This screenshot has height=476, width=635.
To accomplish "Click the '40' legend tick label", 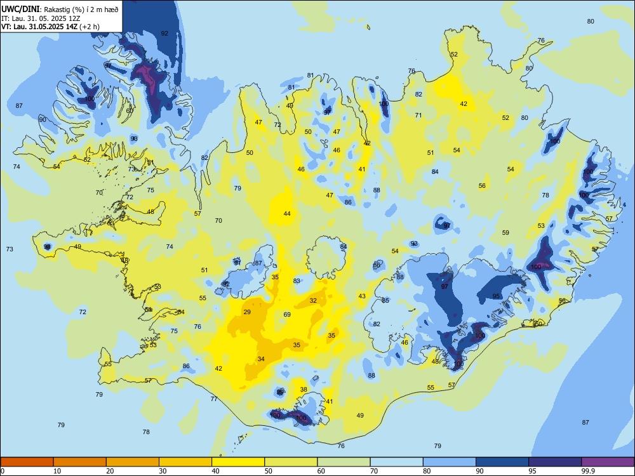I will (x=216, y=471).
